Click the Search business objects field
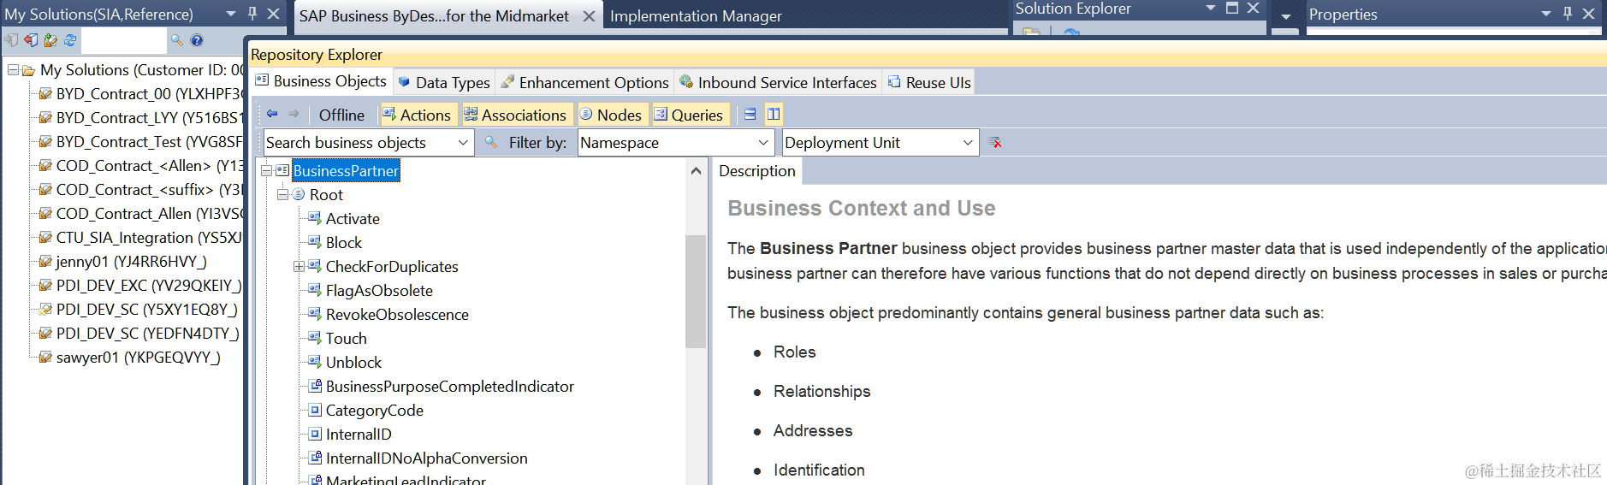This screenshot has width=1607, height=485. coord(359,143)
